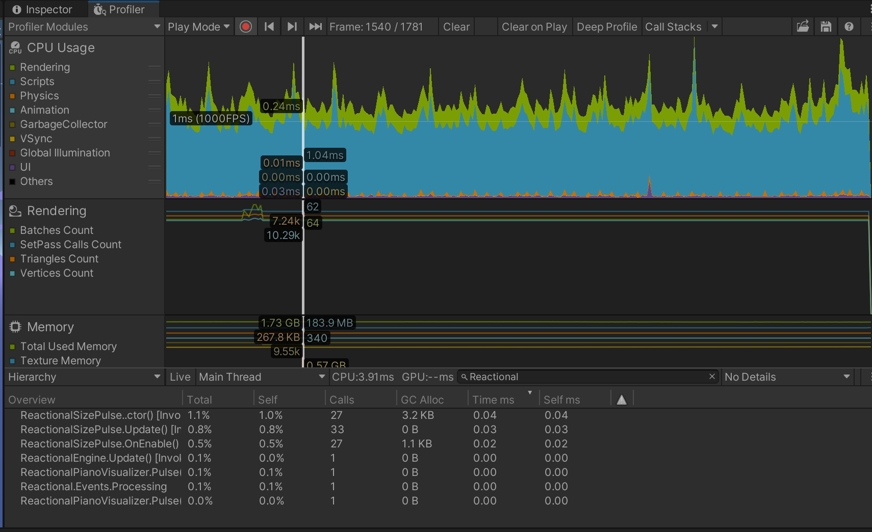The width and height of the screenshot is (872, 532).
Task: Click the Clear button
Action: (456, 26)
